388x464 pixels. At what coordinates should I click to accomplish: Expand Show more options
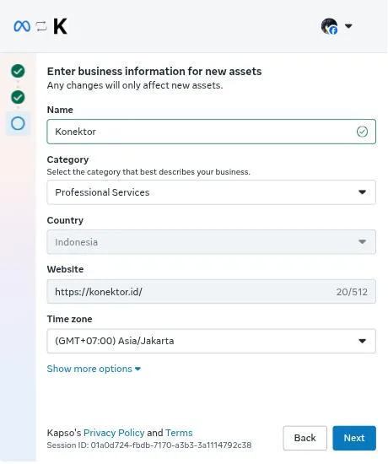coord(94,369)
